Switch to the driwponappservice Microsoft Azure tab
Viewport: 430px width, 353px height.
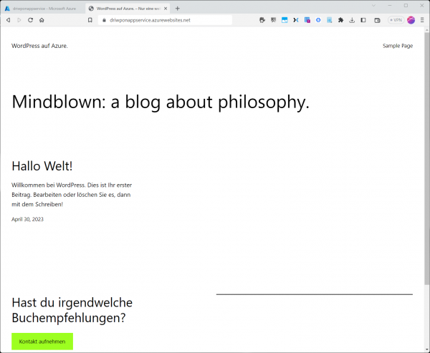[x=42, y=9]
